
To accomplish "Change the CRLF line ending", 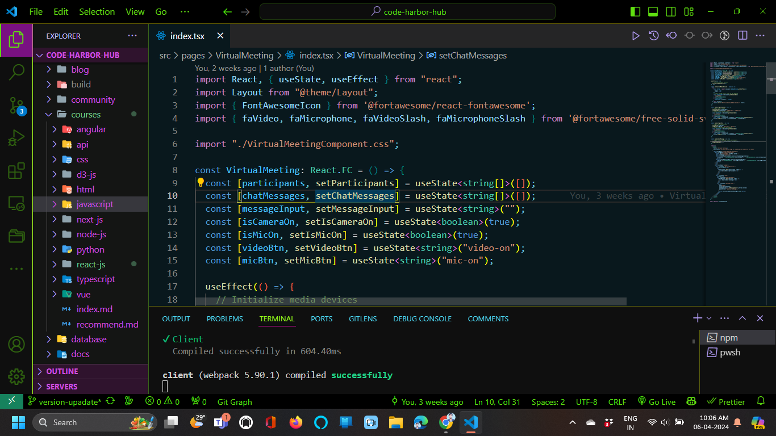I will [x=617, y=401].
